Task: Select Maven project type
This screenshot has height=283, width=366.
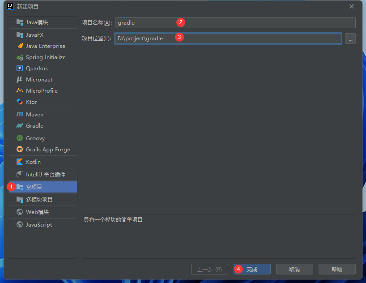Action: coord(43,115)
